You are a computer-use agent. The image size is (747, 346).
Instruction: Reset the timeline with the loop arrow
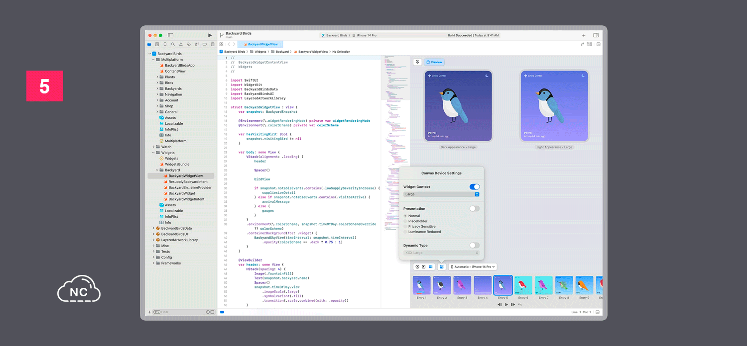[x=520, y=304]
